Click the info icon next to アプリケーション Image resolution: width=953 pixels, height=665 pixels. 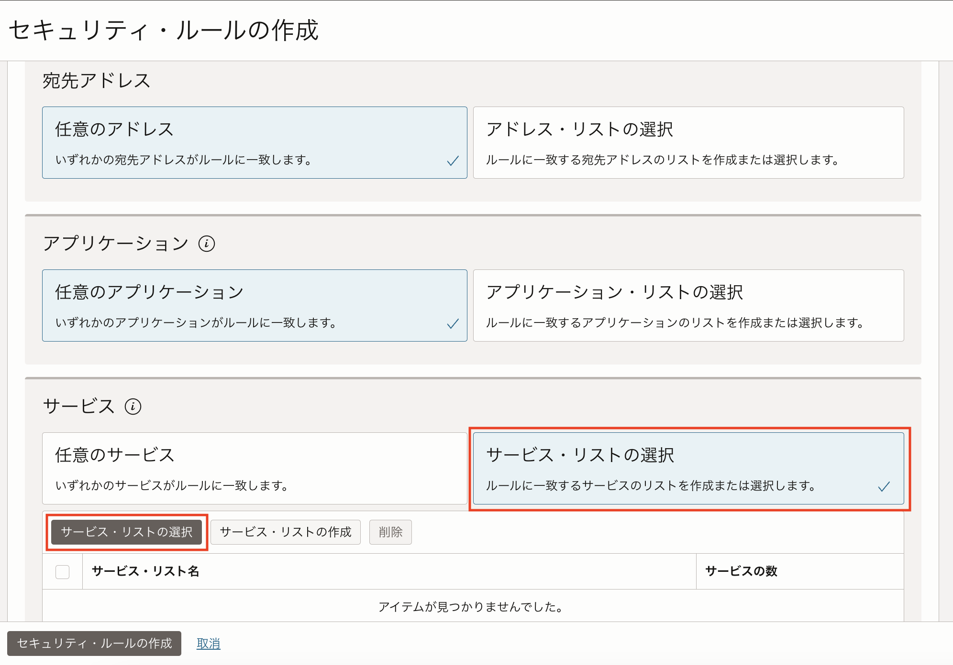click(207, 244)
